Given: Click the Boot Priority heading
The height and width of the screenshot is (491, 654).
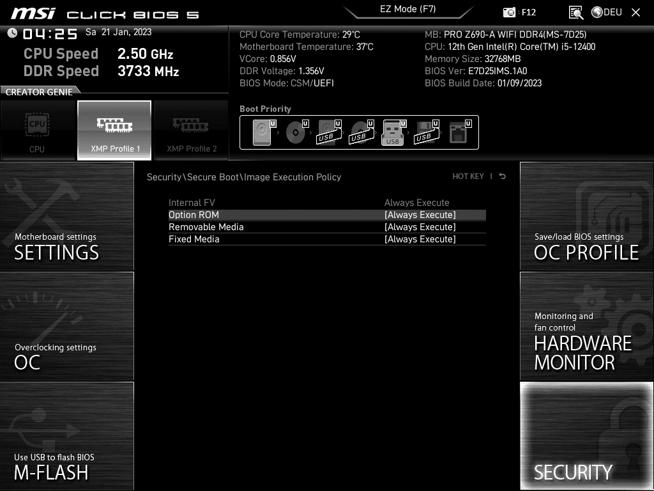Looking at the screenshot, I should coord(265,109).
